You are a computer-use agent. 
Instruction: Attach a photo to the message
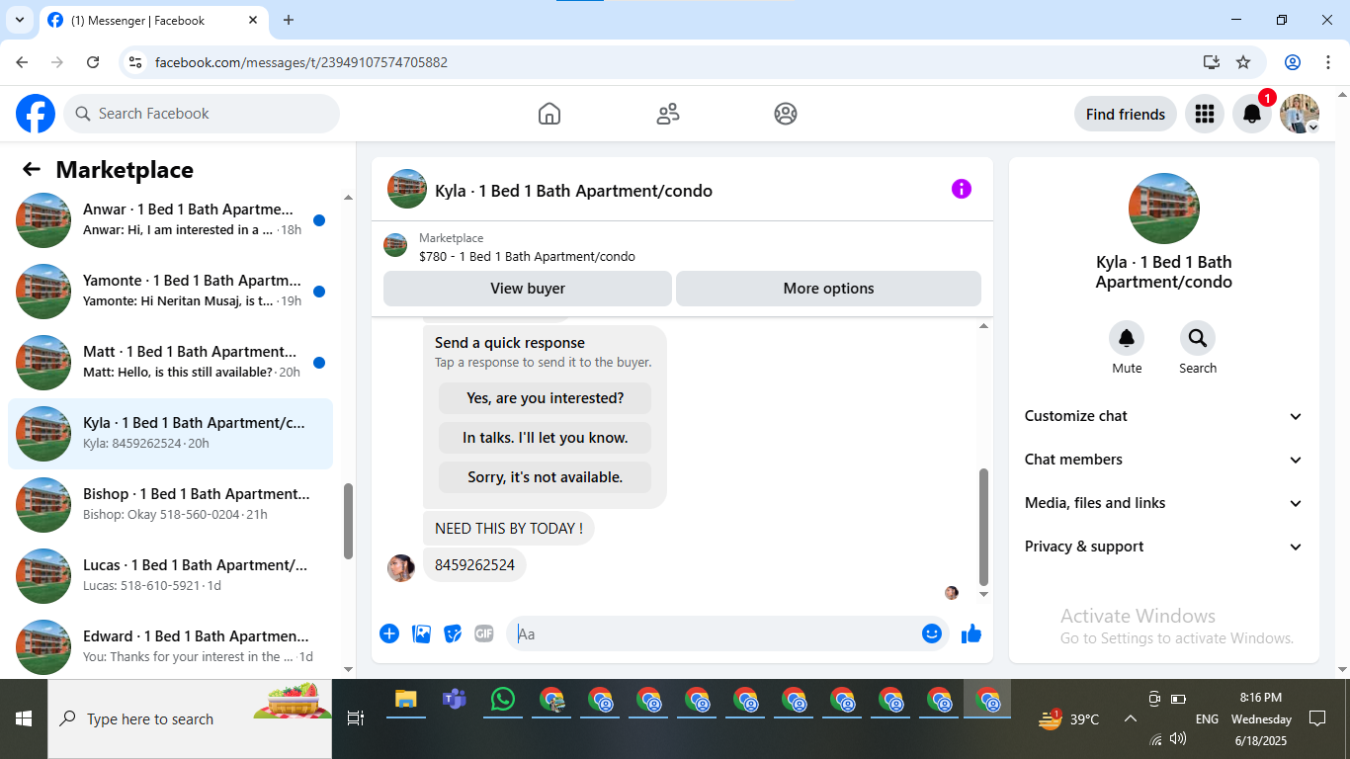point(422,633)
